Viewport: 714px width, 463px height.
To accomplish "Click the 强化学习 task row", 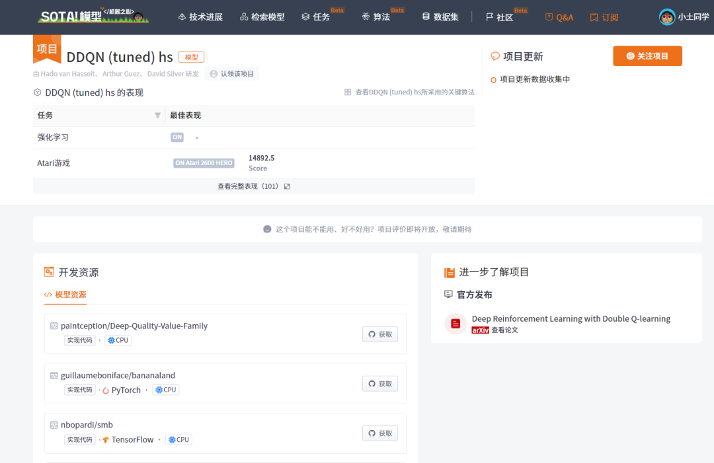I will [254, 137].
